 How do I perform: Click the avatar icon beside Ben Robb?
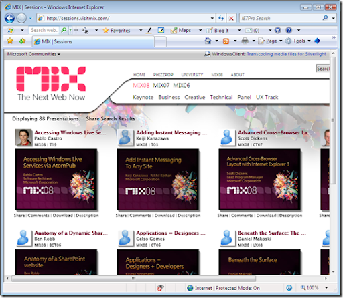pos(23,238)
